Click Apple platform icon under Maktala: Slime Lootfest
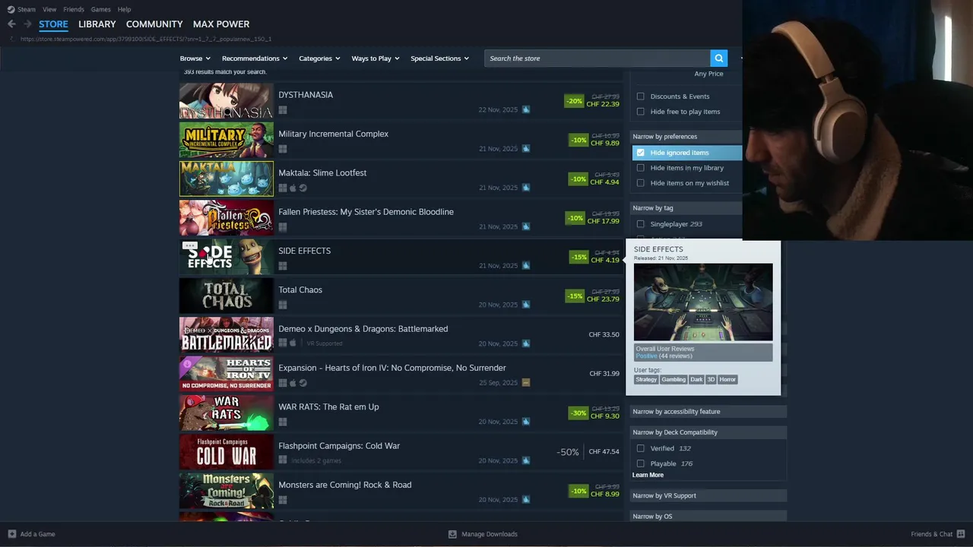 293,188
